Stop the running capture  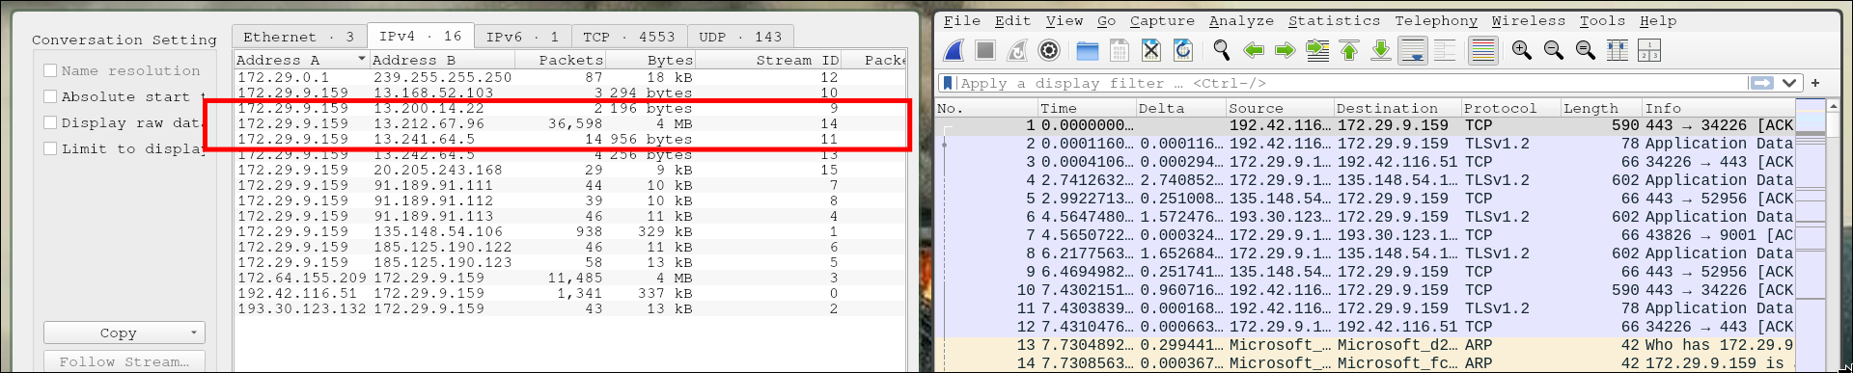pos(985,50)
